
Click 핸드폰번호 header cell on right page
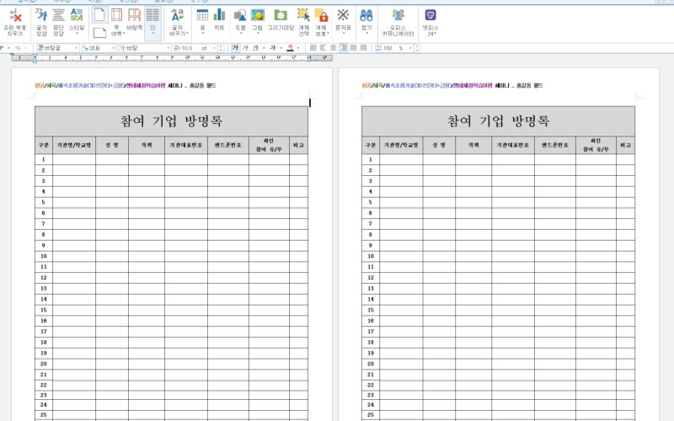point(555,145)
